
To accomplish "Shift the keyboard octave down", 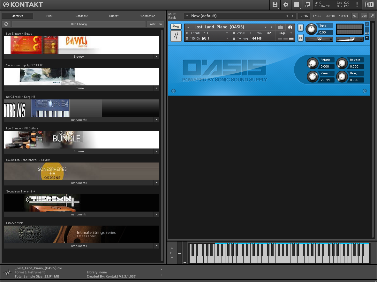I will (x=172, y=258).
